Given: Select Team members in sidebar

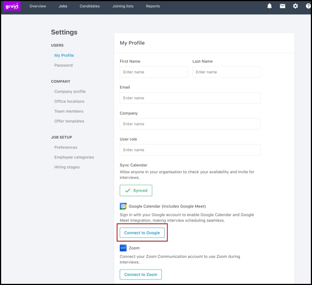Looking at the screenshot, I should pyautogui.click(x=69, y=111).
